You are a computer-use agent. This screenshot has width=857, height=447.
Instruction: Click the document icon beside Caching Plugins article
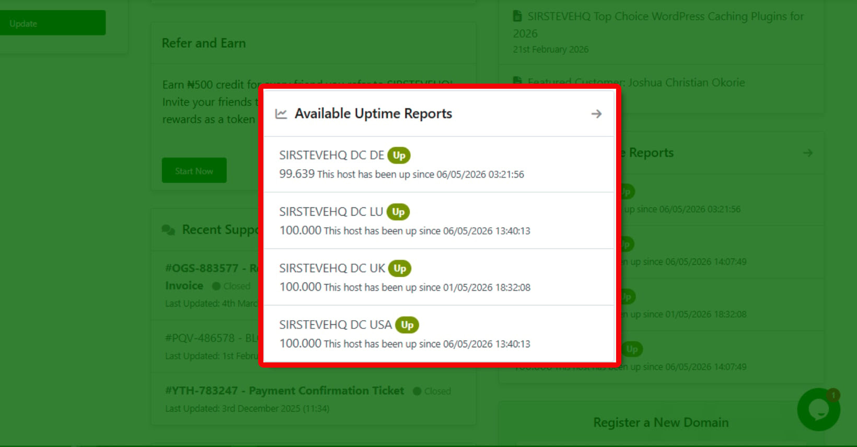[x=517, y=16]
